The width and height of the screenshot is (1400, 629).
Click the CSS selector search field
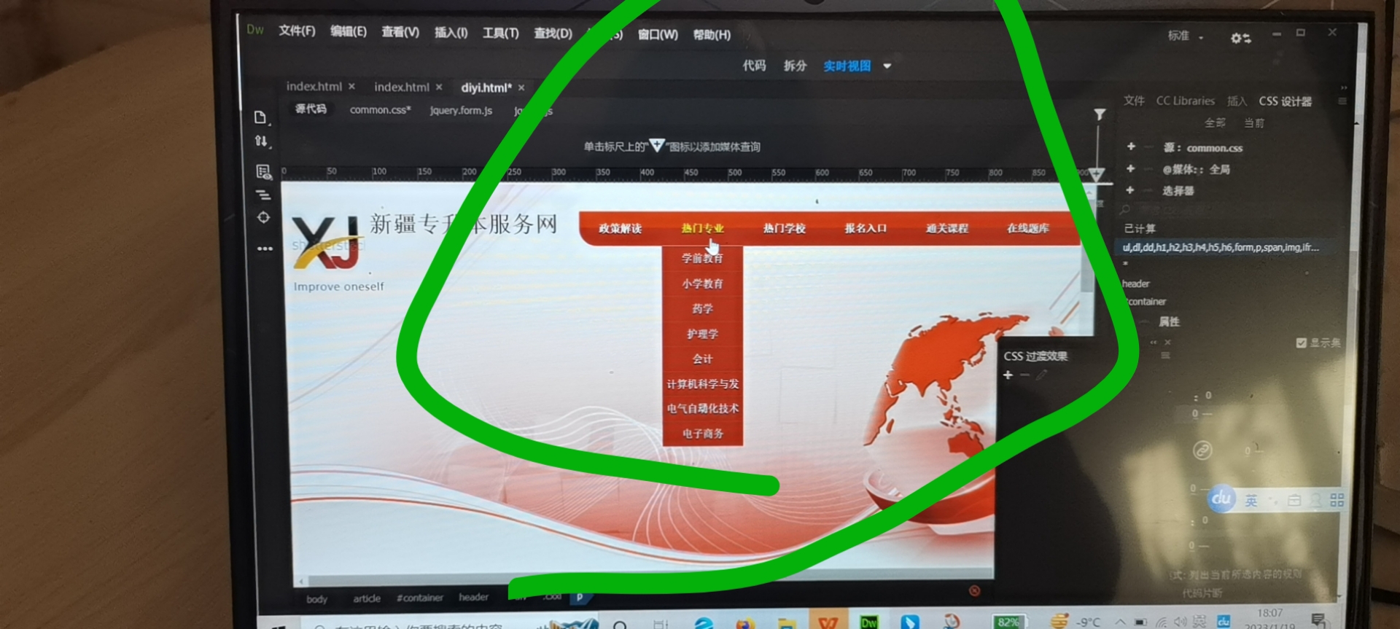click(1232, 209)
